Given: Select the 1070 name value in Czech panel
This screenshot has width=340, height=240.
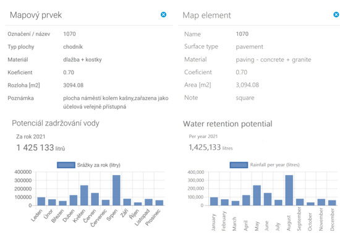Looking at the screenshot, I should [69, 34].
